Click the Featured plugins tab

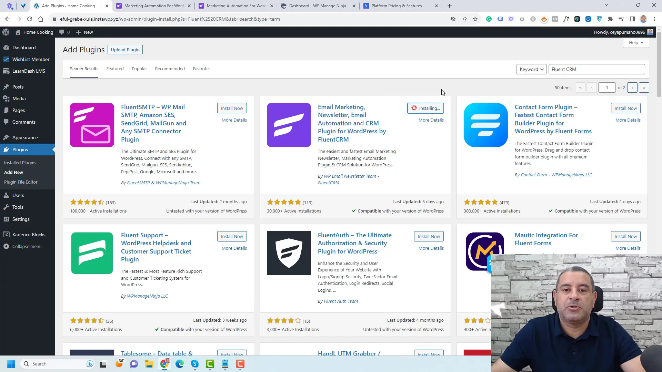[115, 69]
